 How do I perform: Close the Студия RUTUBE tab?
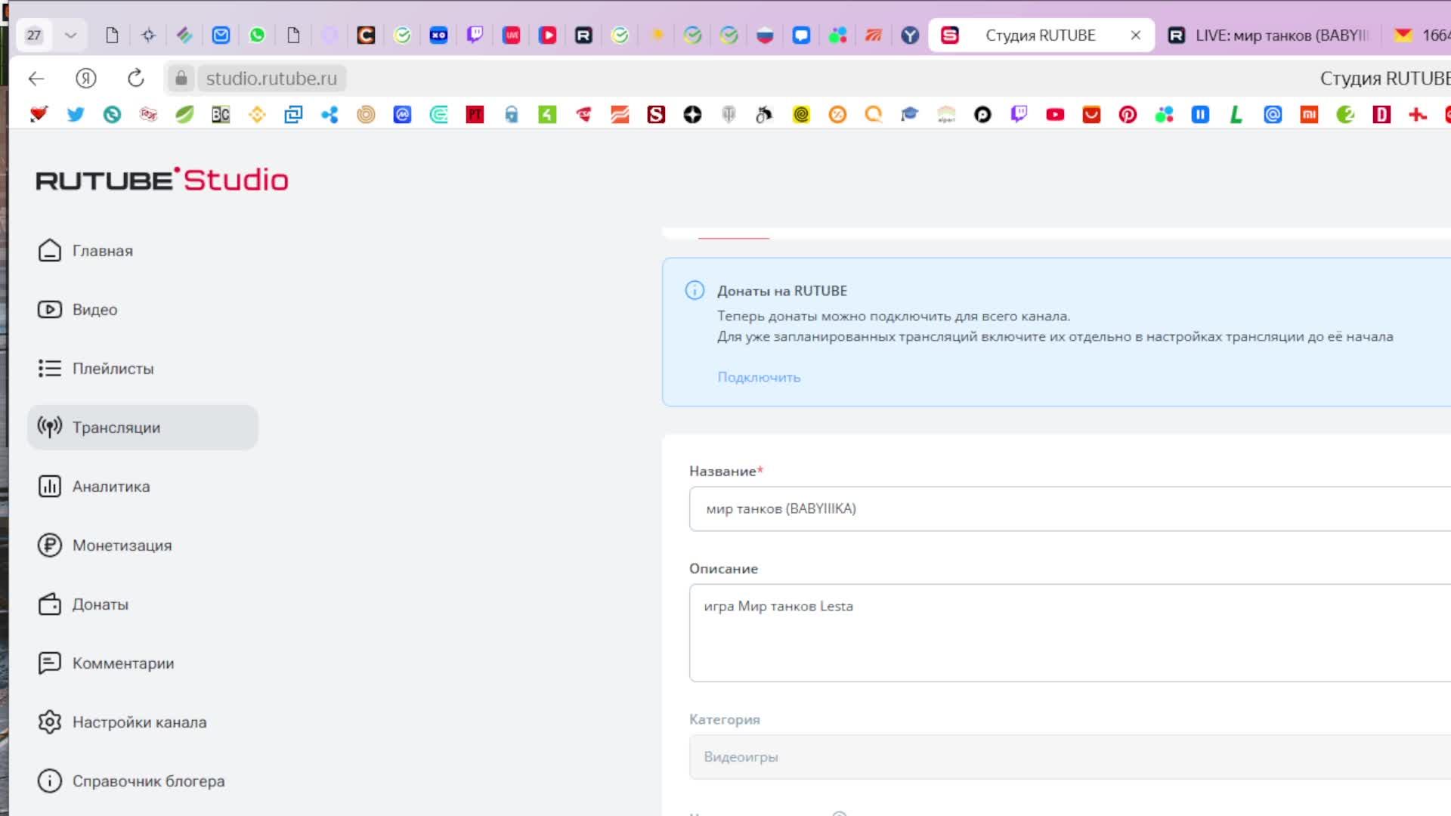[x=1135, y=36]
